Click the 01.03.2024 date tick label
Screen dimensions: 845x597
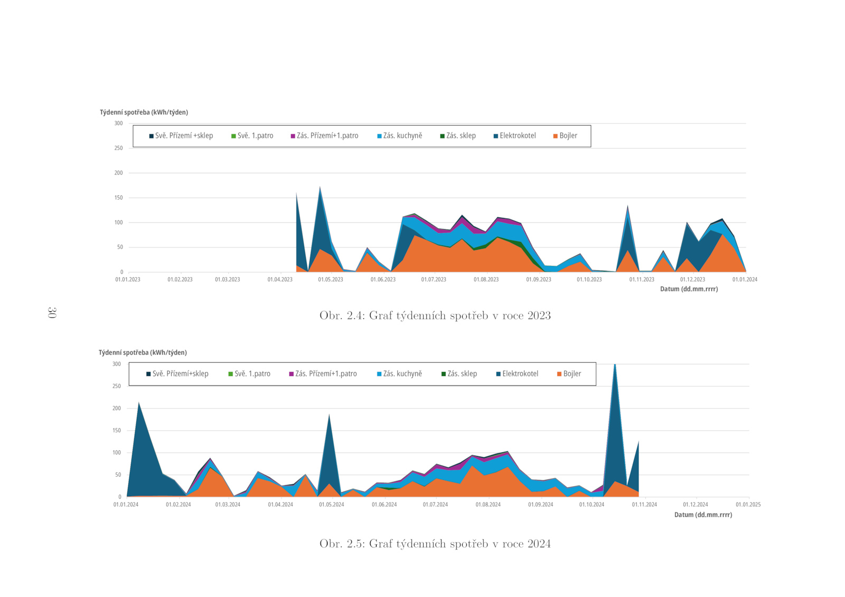coord(228,505)
